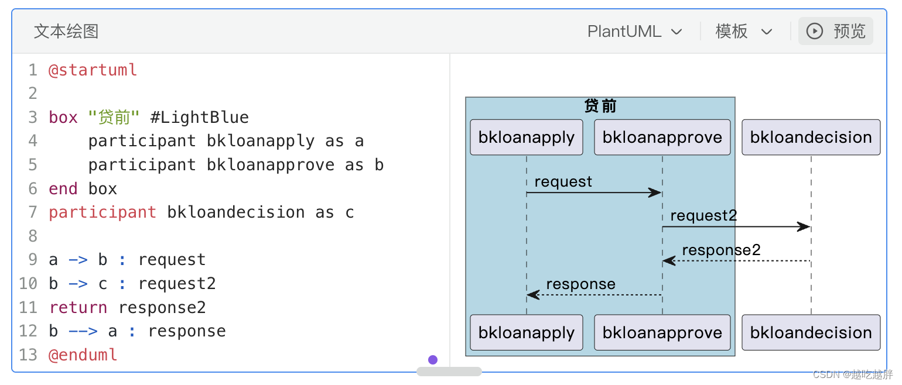
Task: Click line number 13 in the gutter
Action: click(x=28, y=355)
